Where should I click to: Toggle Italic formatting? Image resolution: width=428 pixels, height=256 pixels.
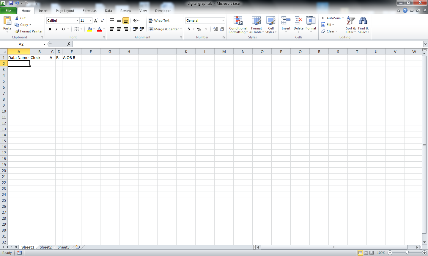(x=56, y=29)
